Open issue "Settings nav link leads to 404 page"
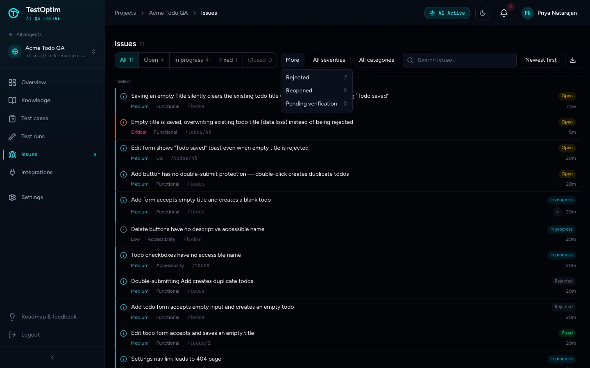 coord(347,359)
